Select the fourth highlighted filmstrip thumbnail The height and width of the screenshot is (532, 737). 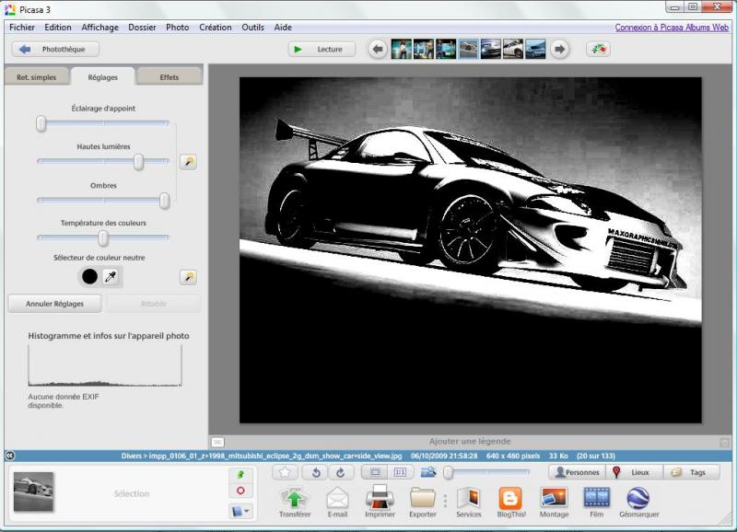click(468, 50)
